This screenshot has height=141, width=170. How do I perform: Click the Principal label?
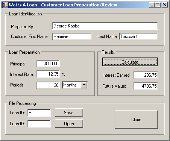tap(18, 64)
